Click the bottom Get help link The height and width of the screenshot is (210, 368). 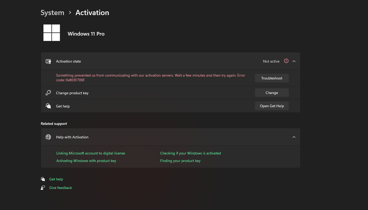pyautogui.click(x=56, y=179)
